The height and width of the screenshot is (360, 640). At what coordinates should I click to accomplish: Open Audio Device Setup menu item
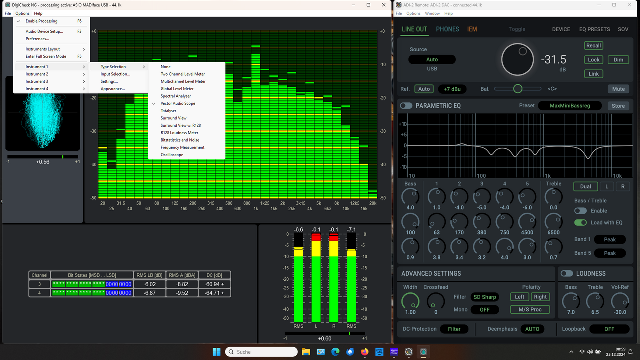tap(52, 31)
